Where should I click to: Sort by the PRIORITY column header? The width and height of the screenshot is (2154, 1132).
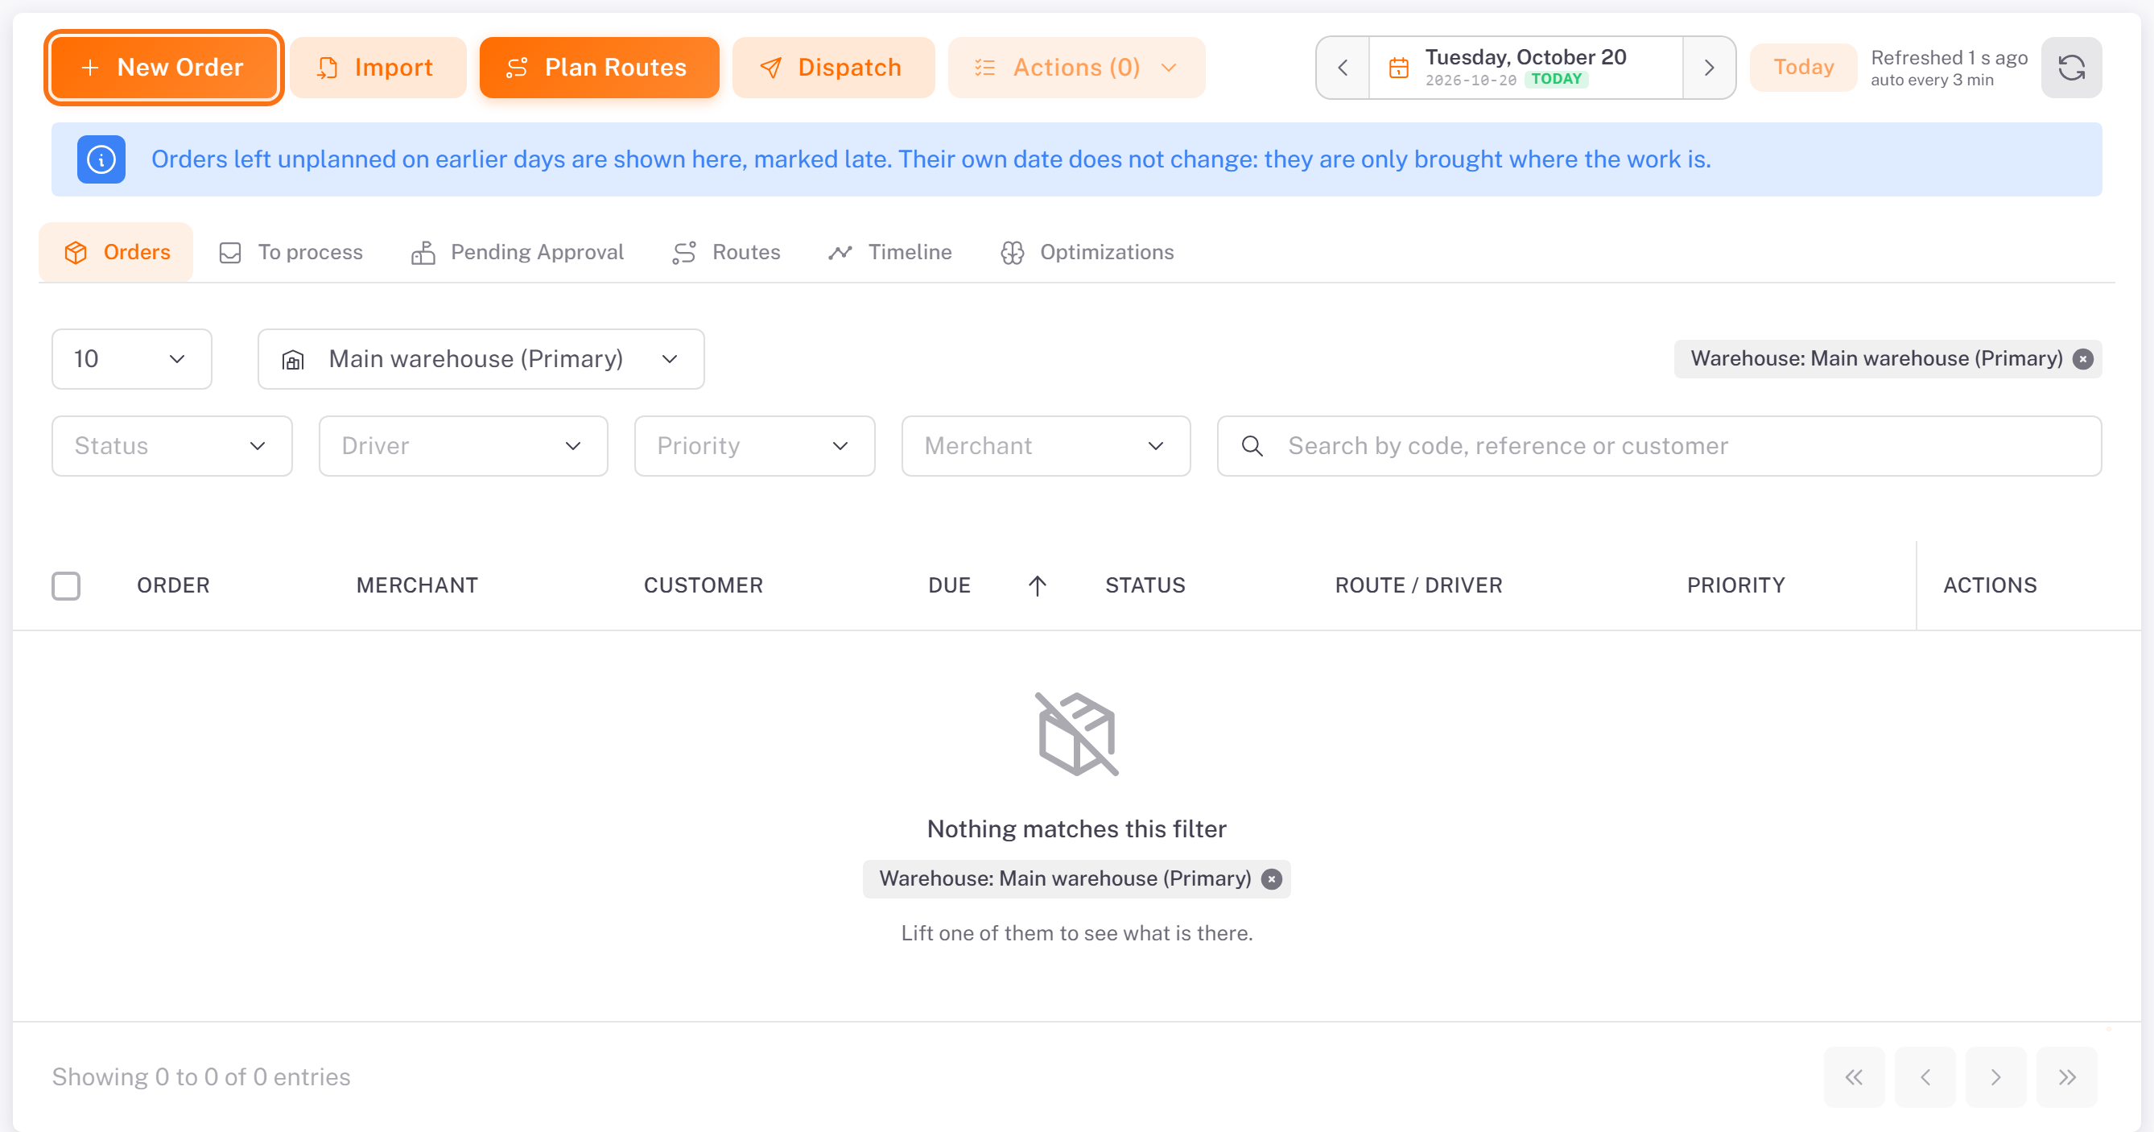(x=1735, y=585)
